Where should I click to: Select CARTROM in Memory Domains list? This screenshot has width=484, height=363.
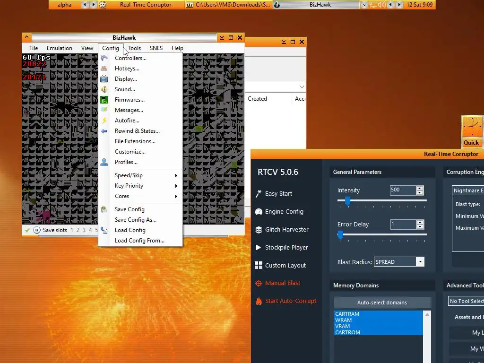click(379, 332)
